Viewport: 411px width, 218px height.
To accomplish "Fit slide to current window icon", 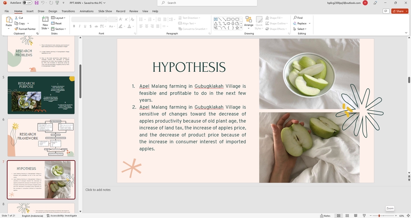I will click(408, 215).
